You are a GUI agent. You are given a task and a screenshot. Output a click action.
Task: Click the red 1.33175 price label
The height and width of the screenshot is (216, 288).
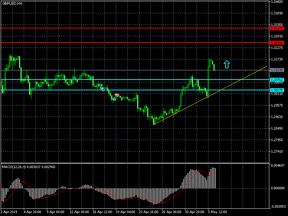tap(276, 28)
